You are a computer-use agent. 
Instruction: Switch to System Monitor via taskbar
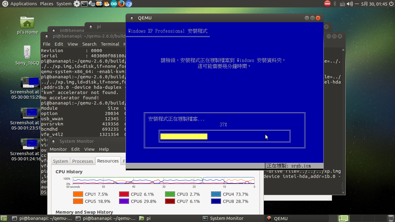point(233,218)
